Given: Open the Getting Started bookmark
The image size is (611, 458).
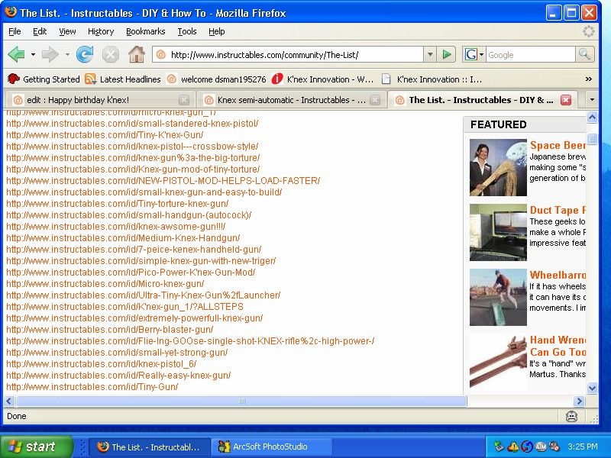Looking at the screenshot, I should click(44, 79).
